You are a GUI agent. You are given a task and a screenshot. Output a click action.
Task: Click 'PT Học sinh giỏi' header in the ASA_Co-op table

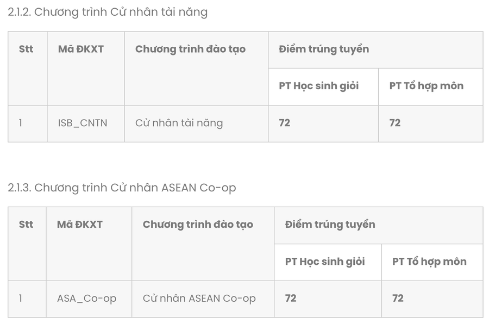[325, 262]
